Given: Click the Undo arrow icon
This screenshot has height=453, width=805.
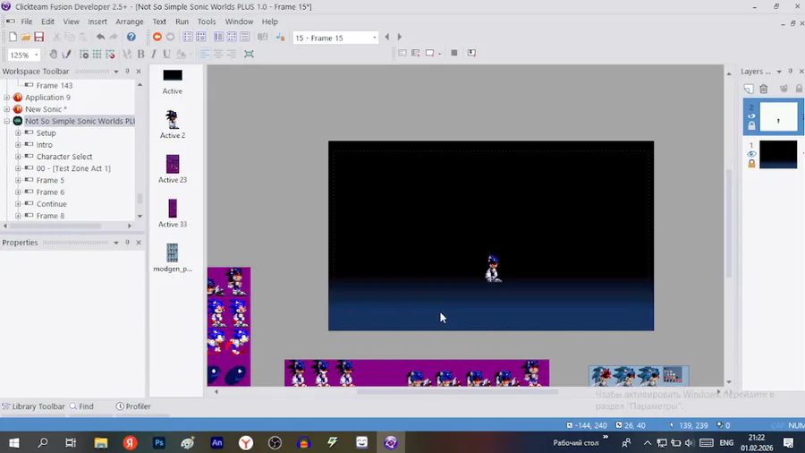Looking at the screenshot, I should (100, 37).
